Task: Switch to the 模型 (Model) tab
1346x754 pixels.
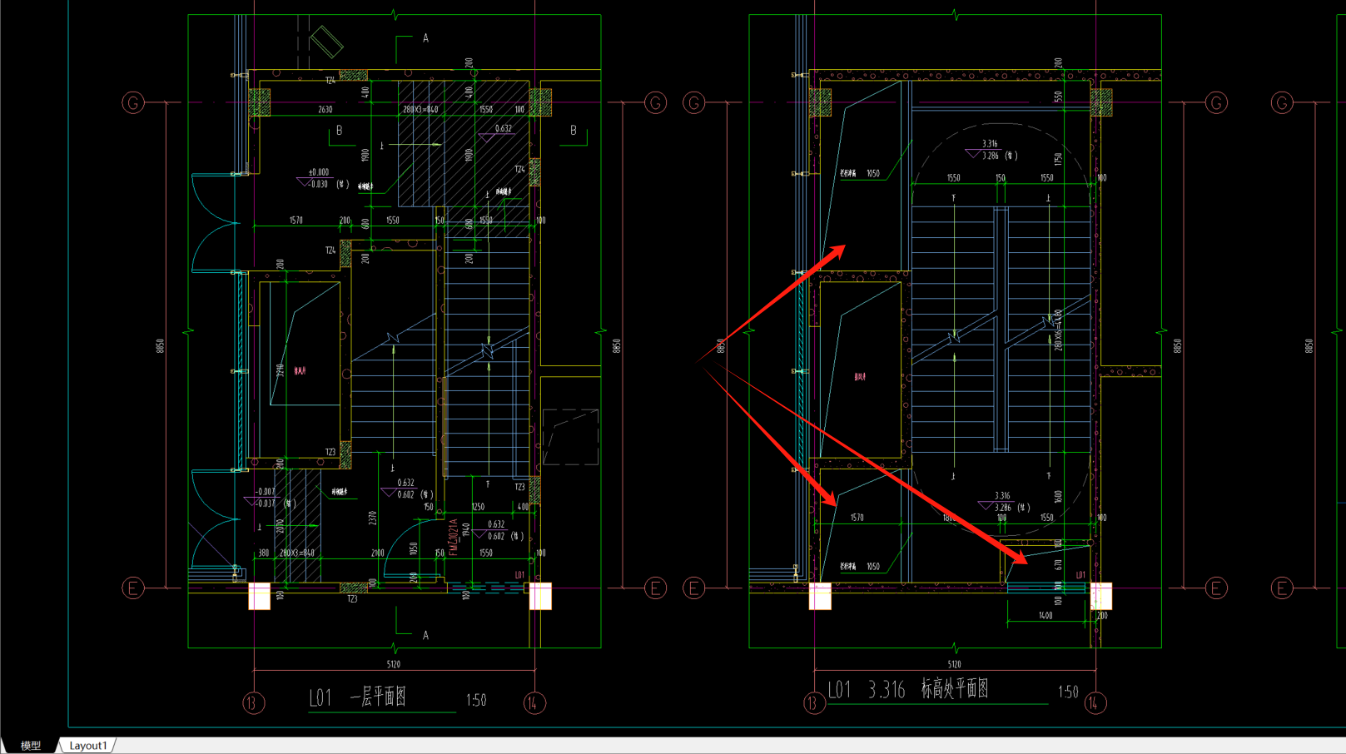Action: tap(31, 746)
